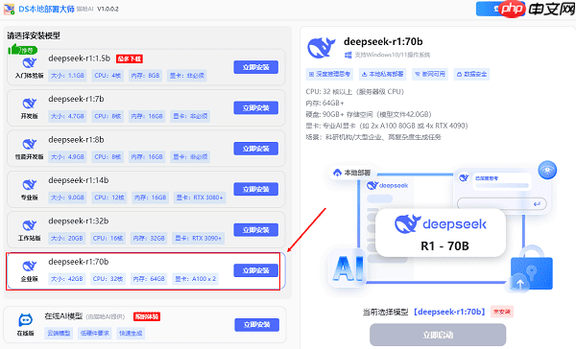Select the 在线AI模型 title
This screenshot has height=349, width=576.
(x=63, y=316)
